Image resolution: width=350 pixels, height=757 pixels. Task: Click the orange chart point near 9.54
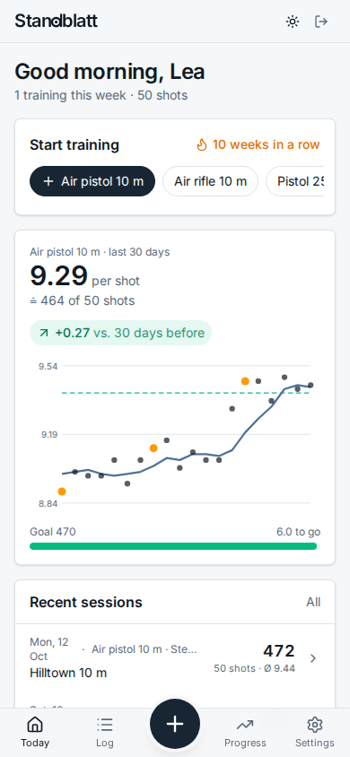click(x=245, y=381)
